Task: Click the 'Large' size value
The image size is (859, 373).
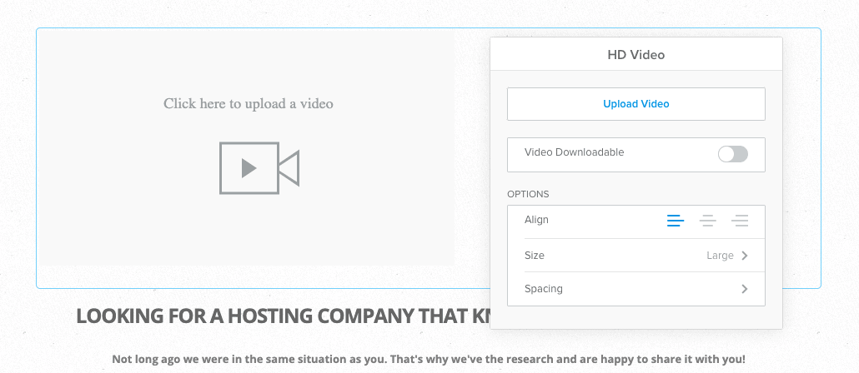Action: (x=720, y=256)
